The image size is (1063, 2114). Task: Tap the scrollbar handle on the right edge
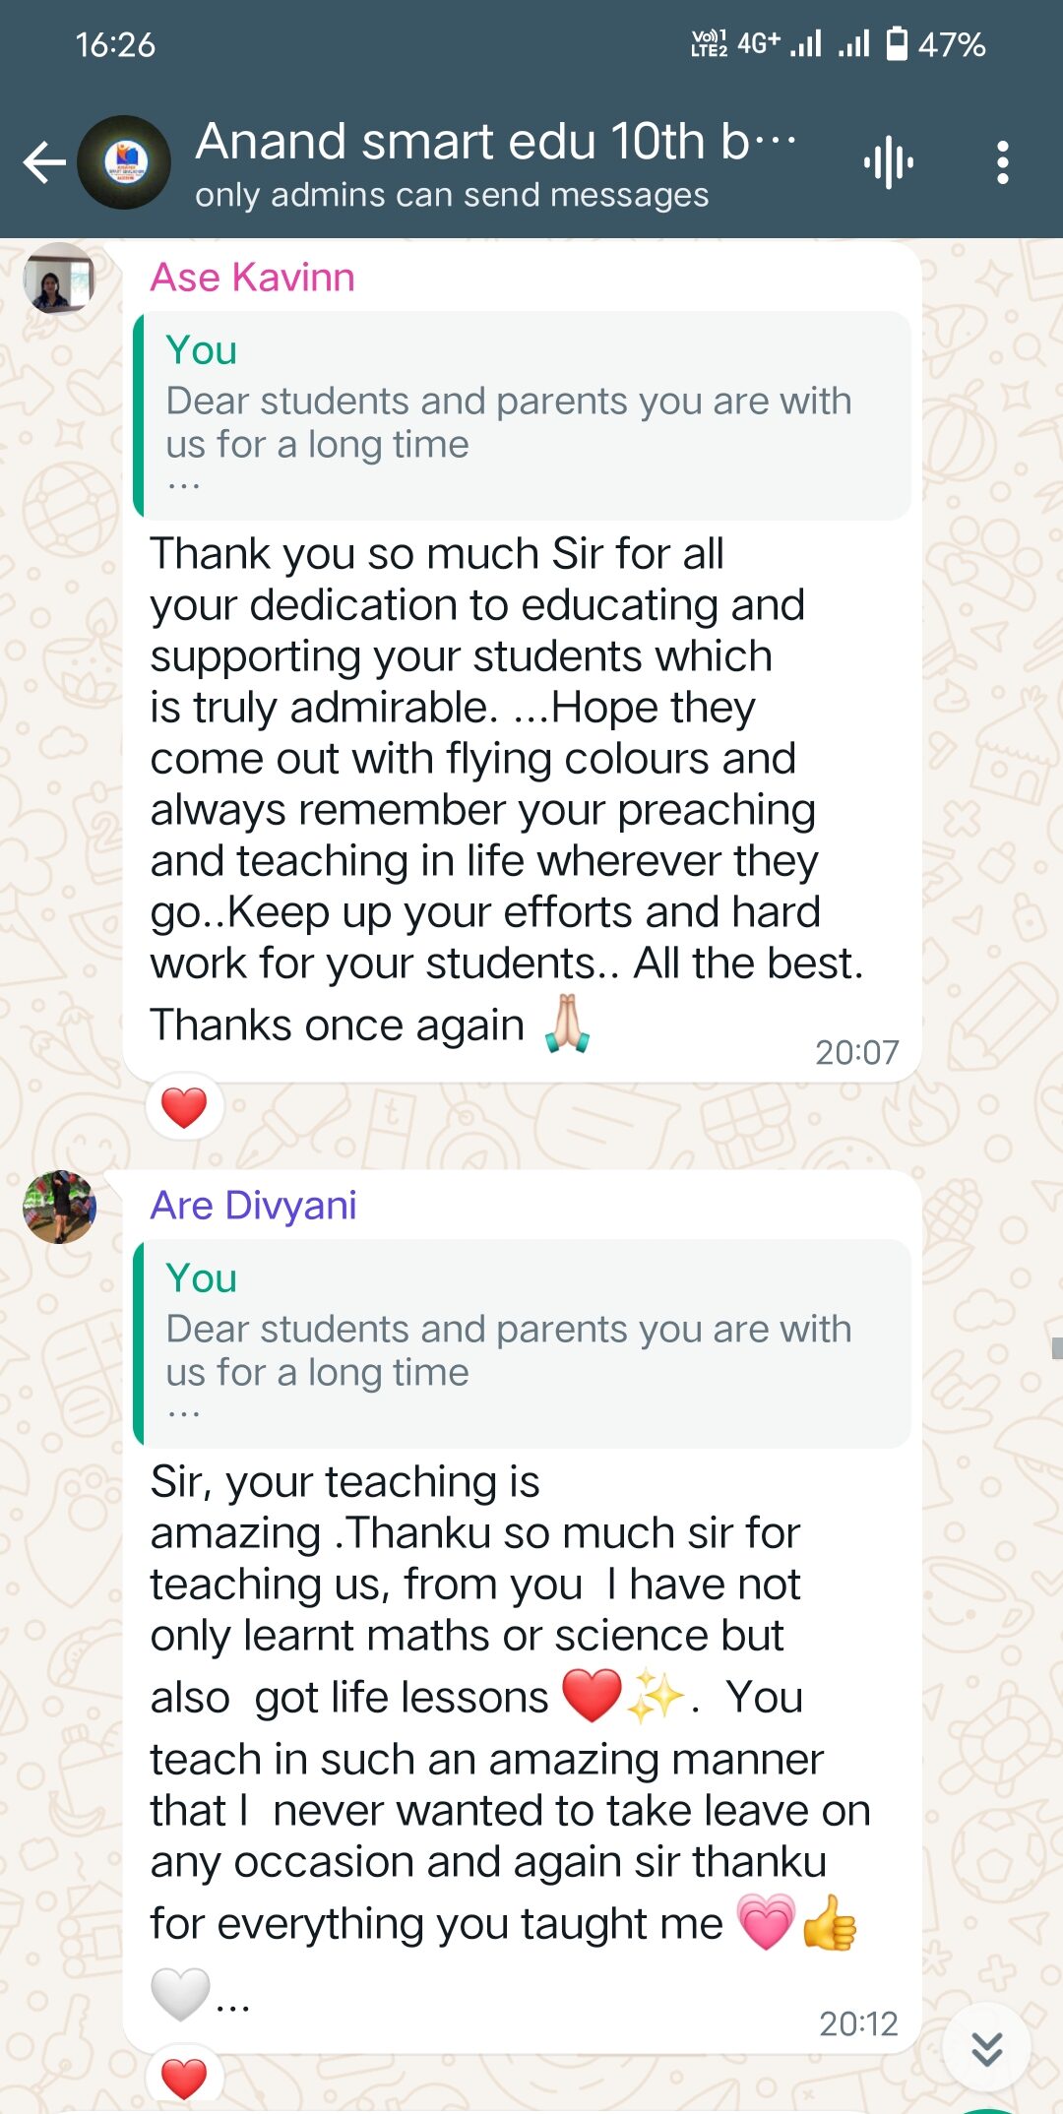click(x=1057, y=1348)
